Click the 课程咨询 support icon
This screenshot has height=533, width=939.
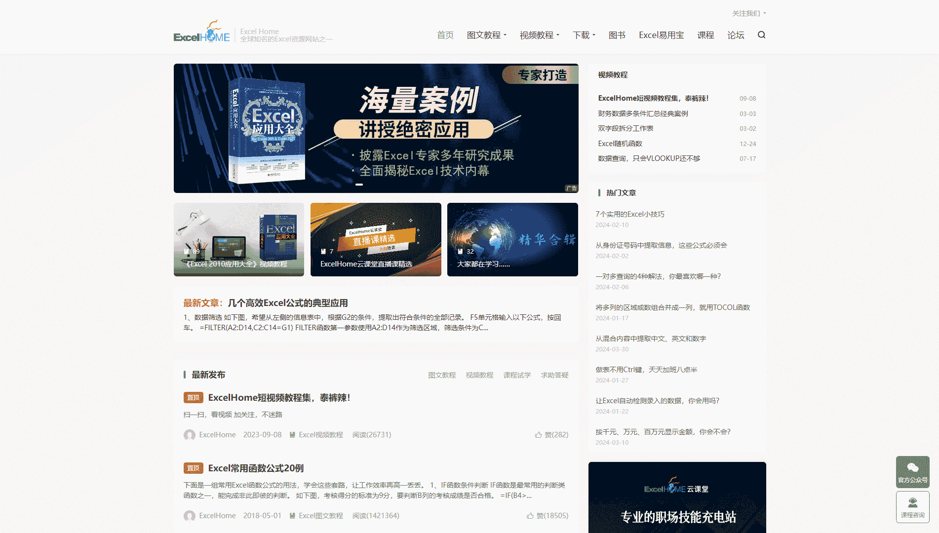click(912, 507)
